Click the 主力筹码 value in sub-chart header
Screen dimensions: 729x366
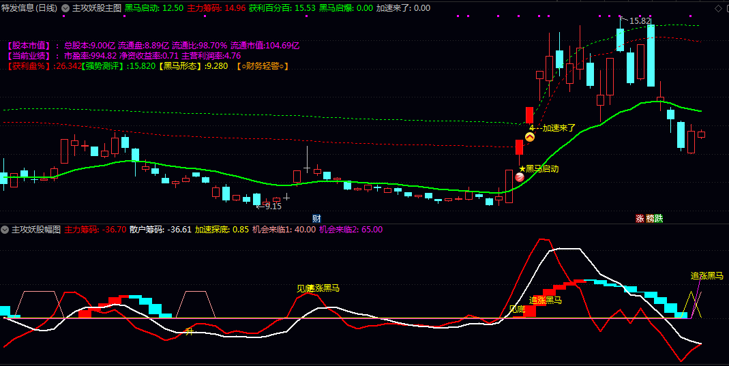point(95,230)
